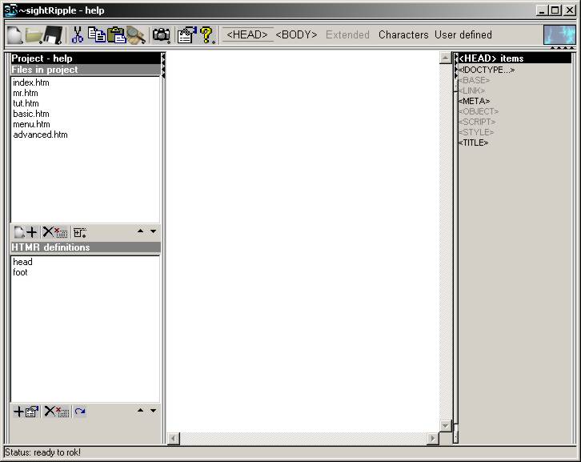
Task: Insert the <TITLE> head item
Action: click(x=473, y=143)
